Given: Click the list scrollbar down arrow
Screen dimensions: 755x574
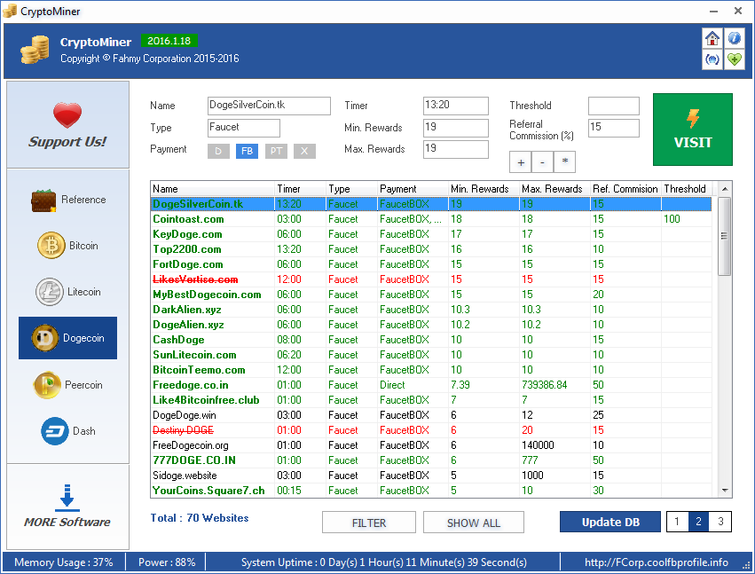Looking at the screenshot, I should click(725, 491).
